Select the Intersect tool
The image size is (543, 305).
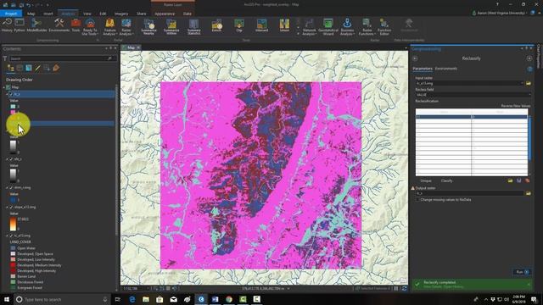click(261, 25)
